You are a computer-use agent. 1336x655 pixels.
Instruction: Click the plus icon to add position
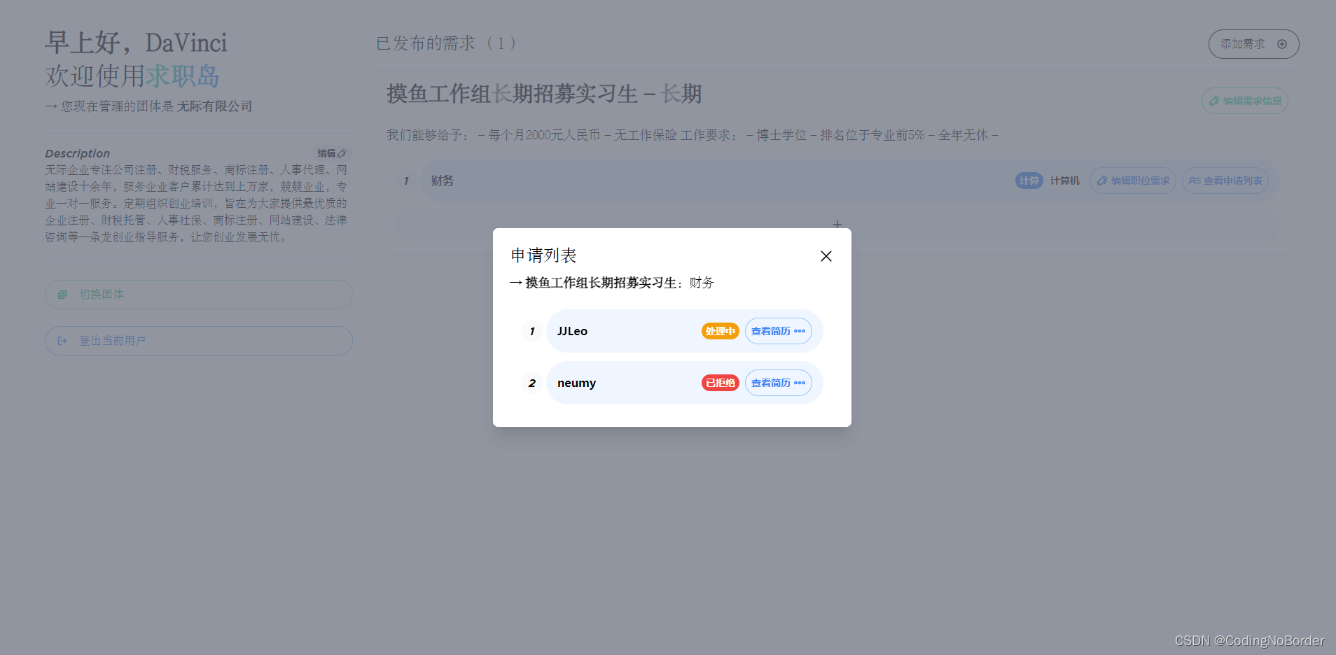pyautogui.click(x=837, y=225)
